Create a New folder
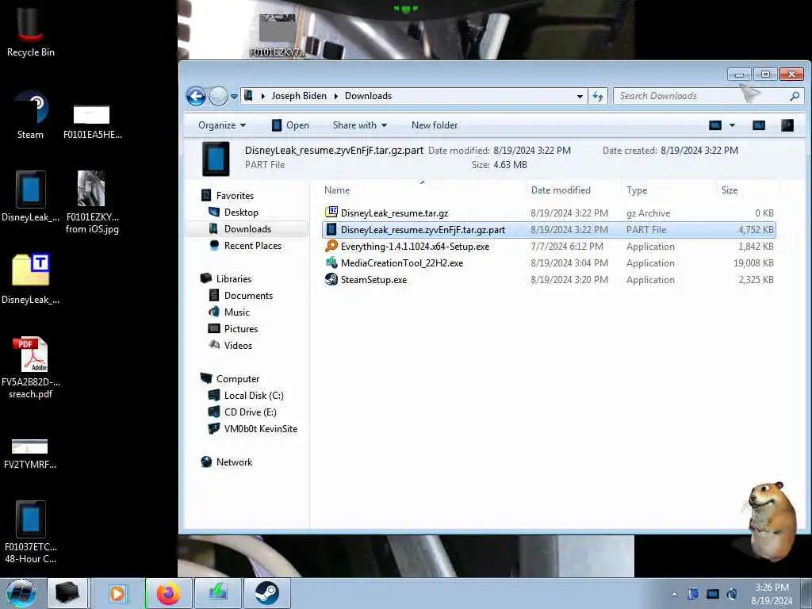812x609 pixels. (435, 125)
